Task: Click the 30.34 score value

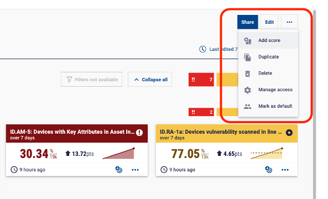Action: point(34,154)
